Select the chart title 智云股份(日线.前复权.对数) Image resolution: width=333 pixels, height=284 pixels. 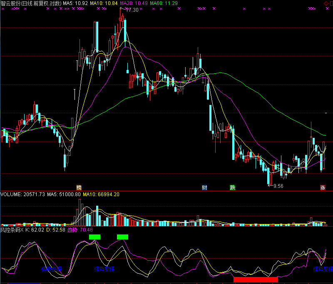click(x=31, y=3)
